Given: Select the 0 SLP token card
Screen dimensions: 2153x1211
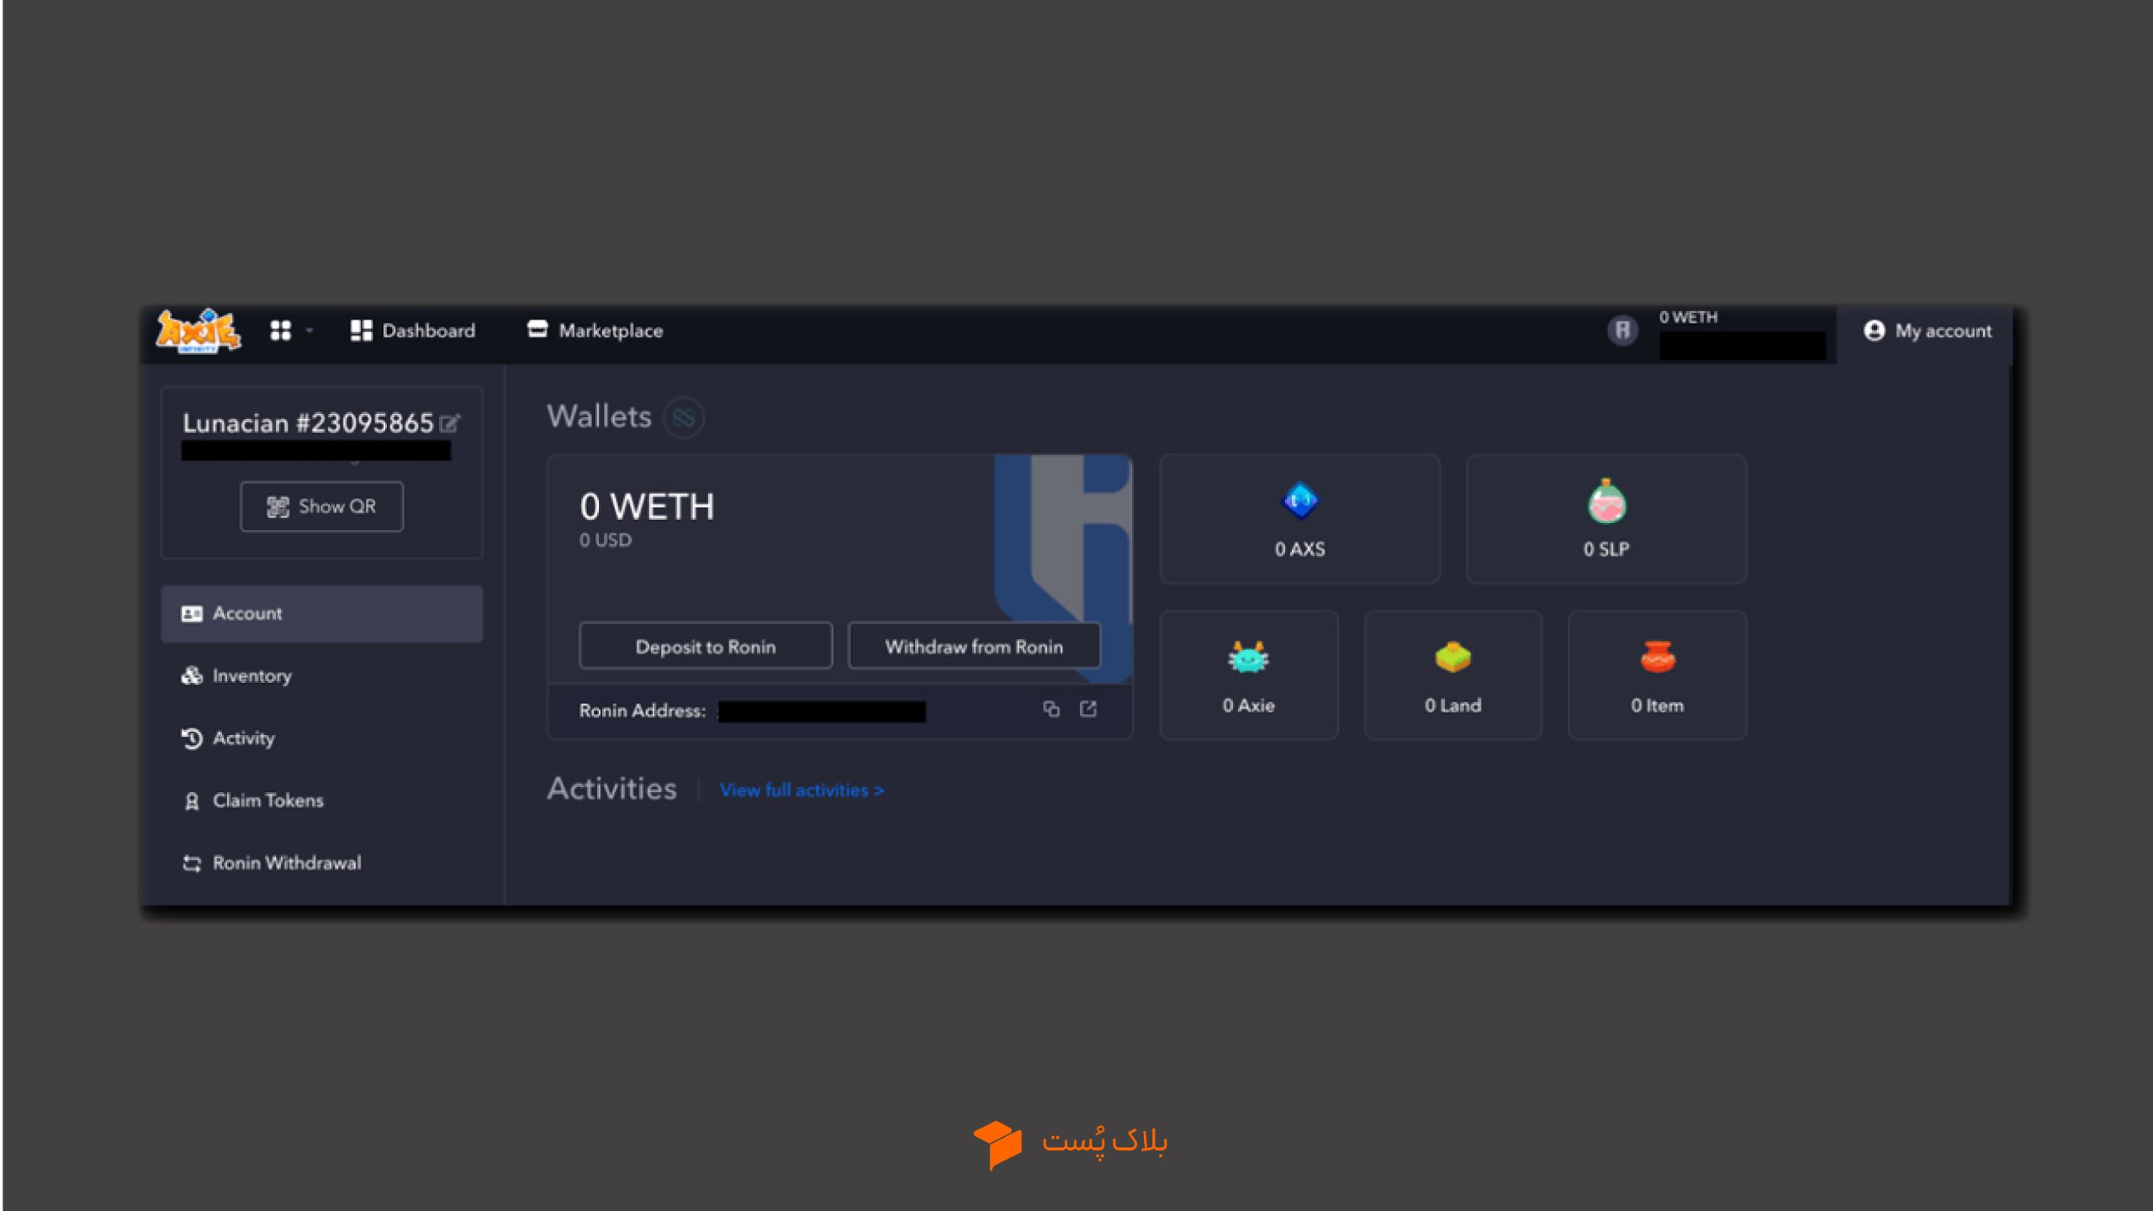Looking at the screenshot, I should [1606, 519].
